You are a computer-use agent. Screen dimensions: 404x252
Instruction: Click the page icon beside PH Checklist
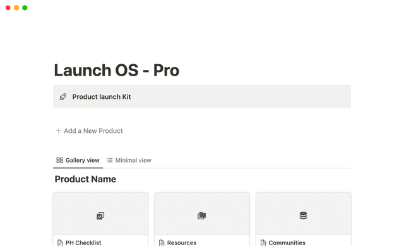click(x=60, y=243)
